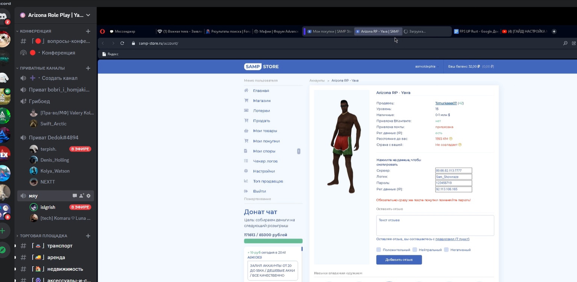Expand Arizona Role Play server dropdown
This screenshot has width=577, height=282.
click(88, 15)
